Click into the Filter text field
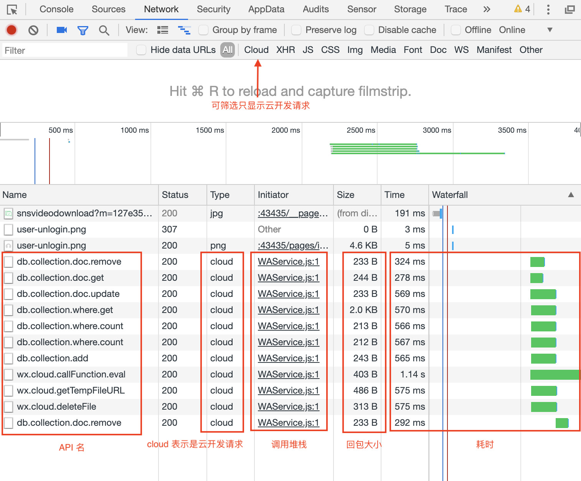 point(64,50)
